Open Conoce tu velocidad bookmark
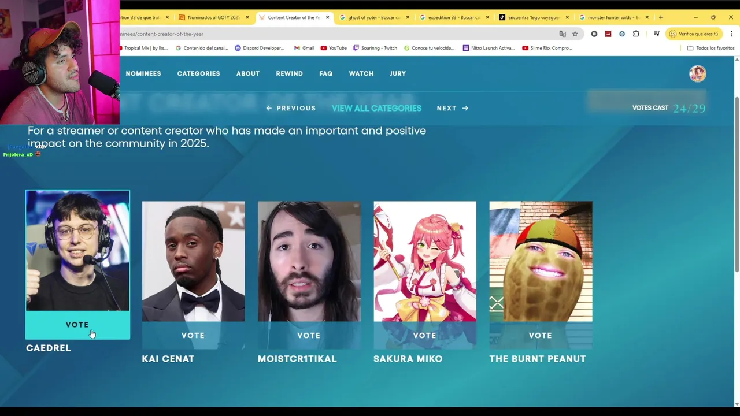The image size is (740, 416). [x=430, y=48]
